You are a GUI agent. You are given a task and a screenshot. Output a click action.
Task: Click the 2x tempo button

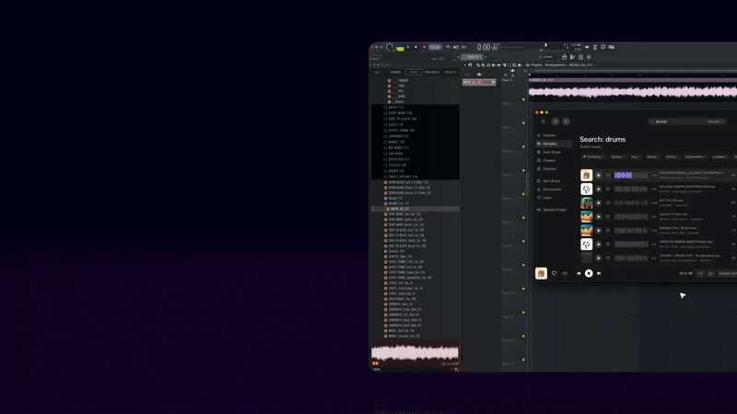pyautogui.click(x=711, y=273)
